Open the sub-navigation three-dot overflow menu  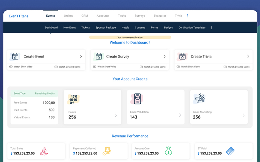(x=211, y=28)
